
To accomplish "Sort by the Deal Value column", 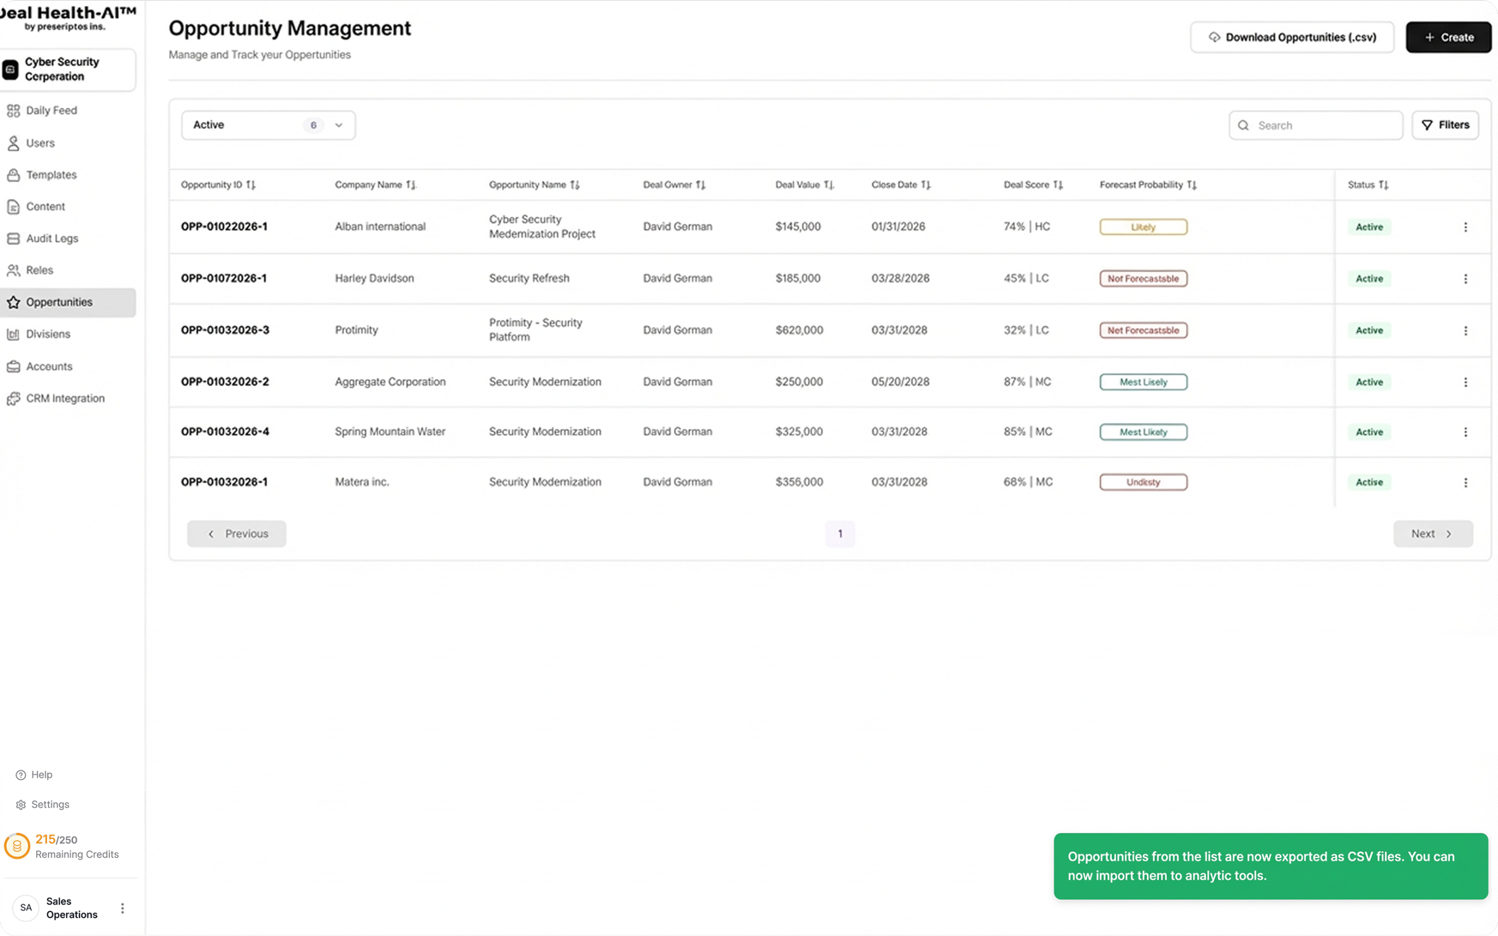I will (829, 185).
